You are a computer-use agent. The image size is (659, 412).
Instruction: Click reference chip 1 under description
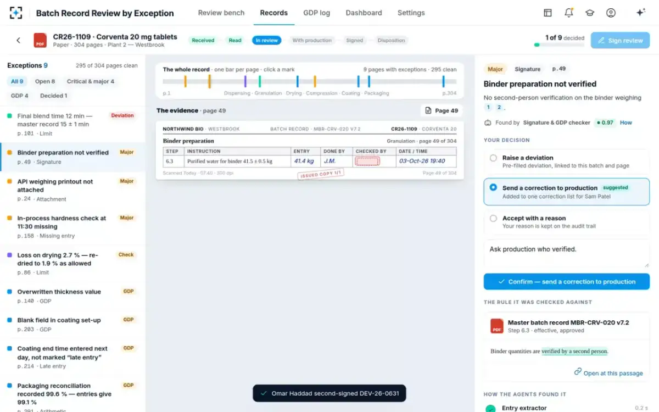coord(488,108)
